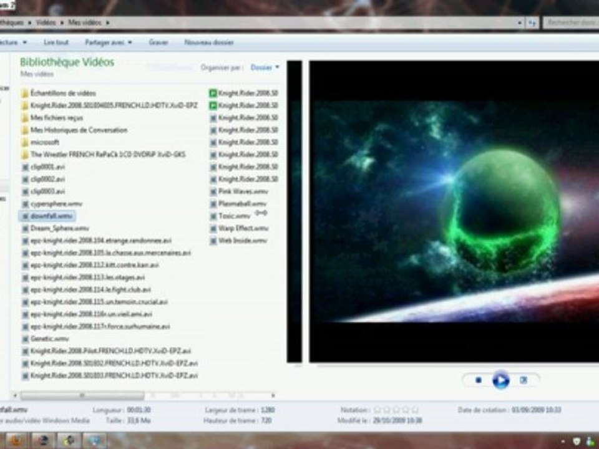Refresh the folder via address bar icon
The height and width of the screenshot is (449, 599).
532,23
